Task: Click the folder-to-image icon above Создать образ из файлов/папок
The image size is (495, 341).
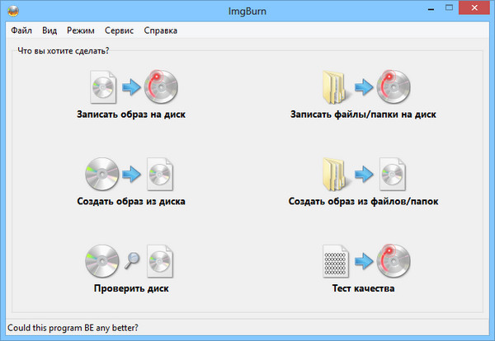Action: (364, 174)
